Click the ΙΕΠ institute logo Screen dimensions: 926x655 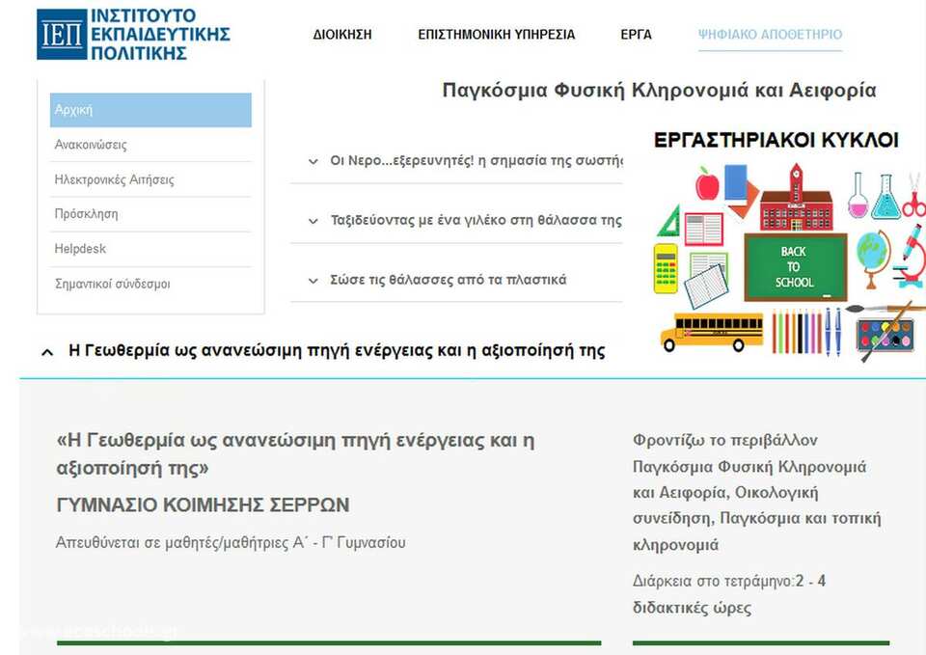pyautogui.click(x=133, y=35)
